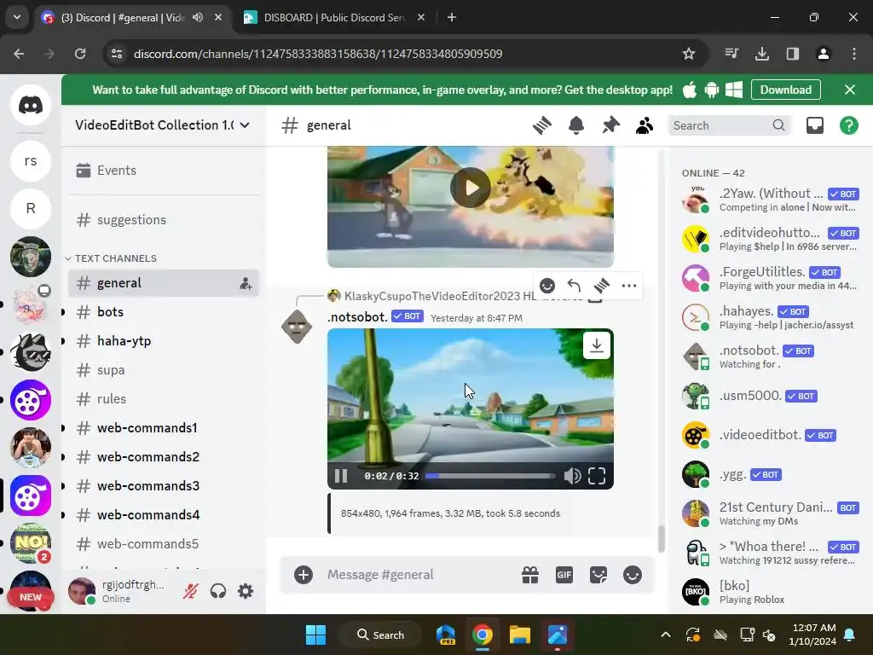Screen dimensions: 873x655
Task: Mute the video volume icon
Action: tap(572, 476)
